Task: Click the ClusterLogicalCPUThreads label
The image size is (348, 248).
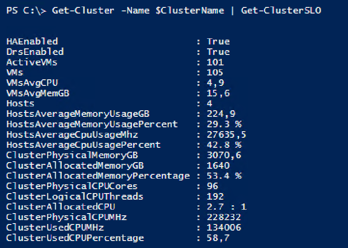Action: coord(75,197)
